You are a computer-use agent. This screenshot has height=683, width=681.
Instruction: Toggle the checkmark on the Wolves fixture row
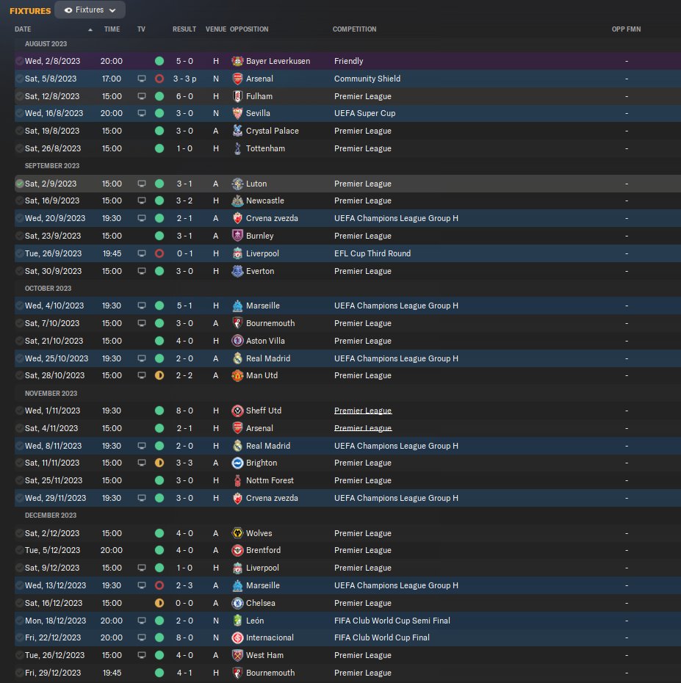coord(19,533)
